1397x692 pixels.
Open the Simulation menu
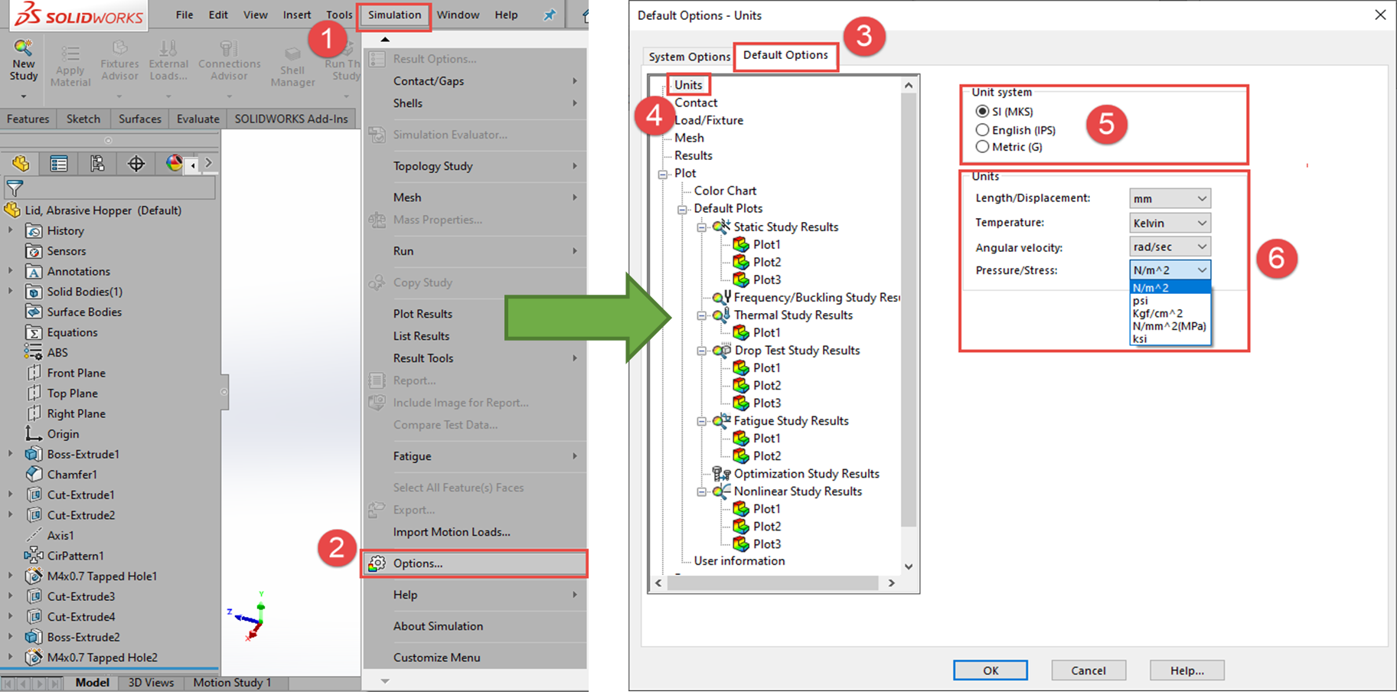point(394,15)
